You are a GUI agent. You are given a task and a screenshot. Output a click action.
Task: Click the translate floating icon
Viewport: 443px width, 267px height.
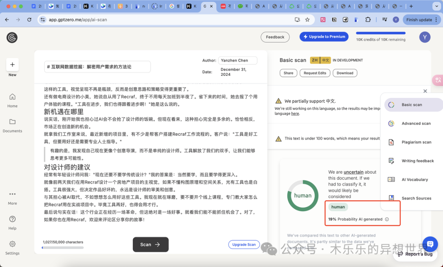pos(438,80)
